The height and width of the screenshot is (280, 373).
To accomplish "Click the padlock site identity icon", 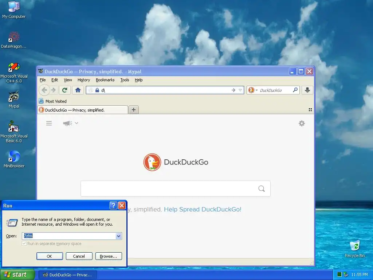I will pyautogui.click(x=97, y=90).
